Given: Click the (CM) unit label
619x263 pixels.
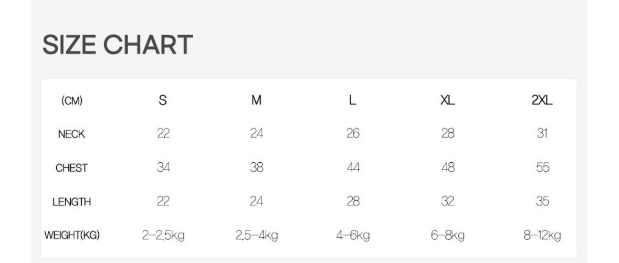Looking at the screenshot, I should [72, 101].
